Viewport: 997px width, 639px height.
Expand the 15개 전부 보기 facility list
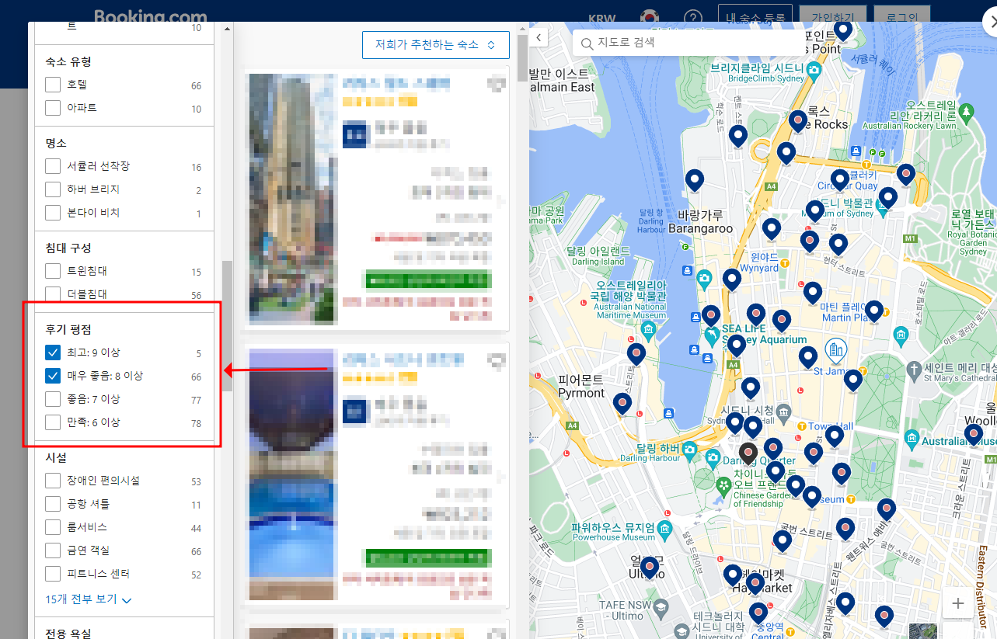tap(89, 599)
